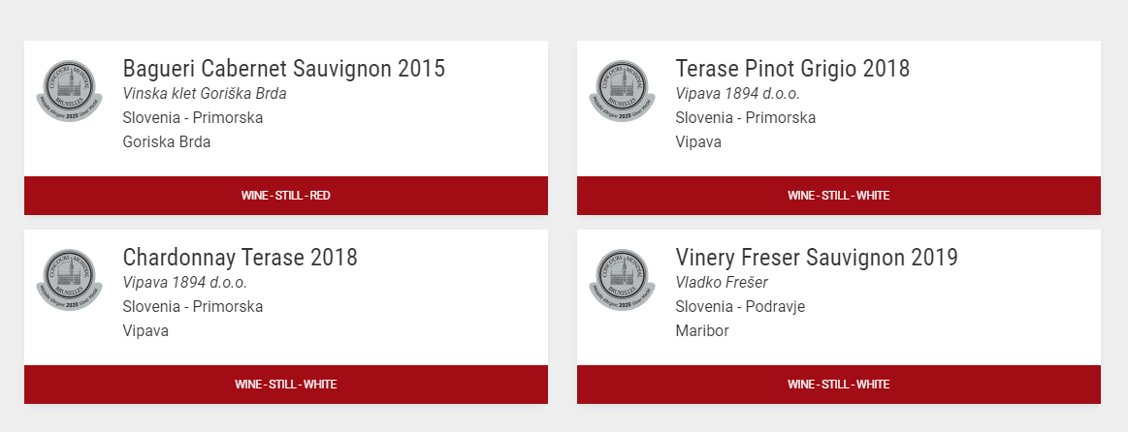
Task: Click Vipava 1894 d.o.o. under Pinot Grigio
Action: tap(737, 93)
